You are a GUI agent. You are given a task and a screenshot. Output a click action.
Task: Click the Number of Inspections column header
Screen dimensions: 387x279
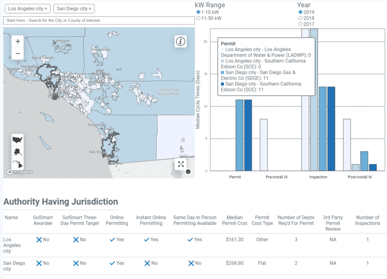coord(368,221)
